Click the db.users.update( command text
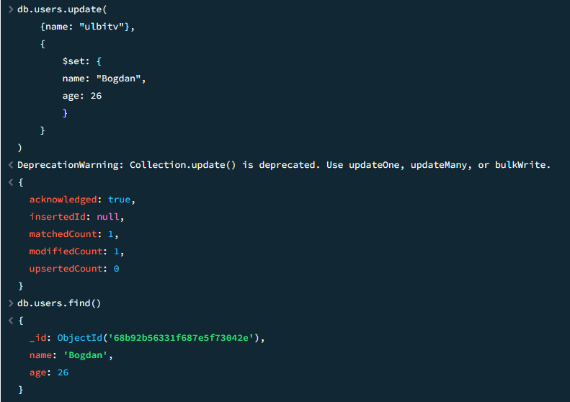Image resolution: width=570 pixels, height=402 pixels. [x=61, y=9]
